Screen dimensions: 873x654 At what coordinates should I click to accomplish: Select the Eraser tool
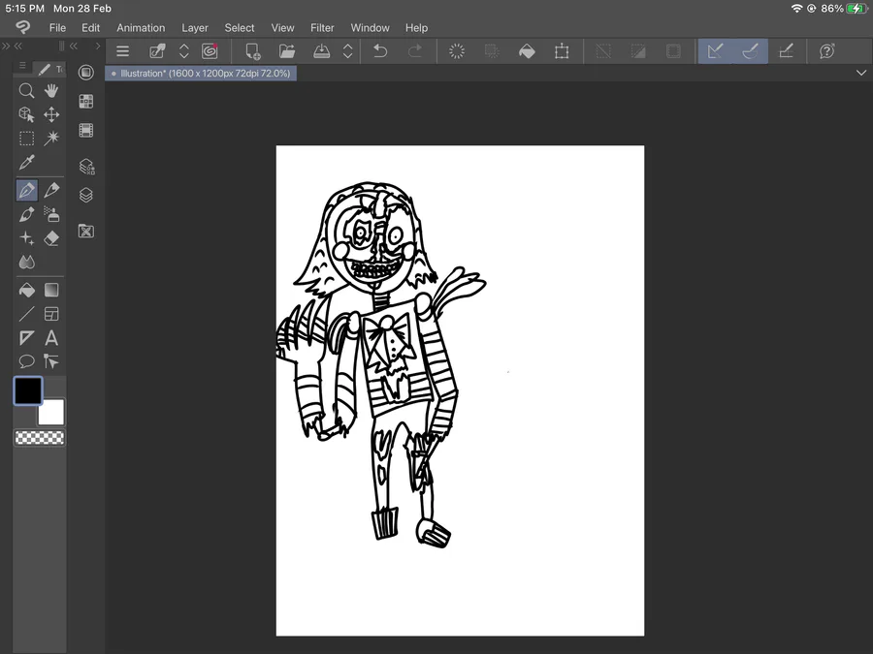pyautogui.click(x=51, y=238)
